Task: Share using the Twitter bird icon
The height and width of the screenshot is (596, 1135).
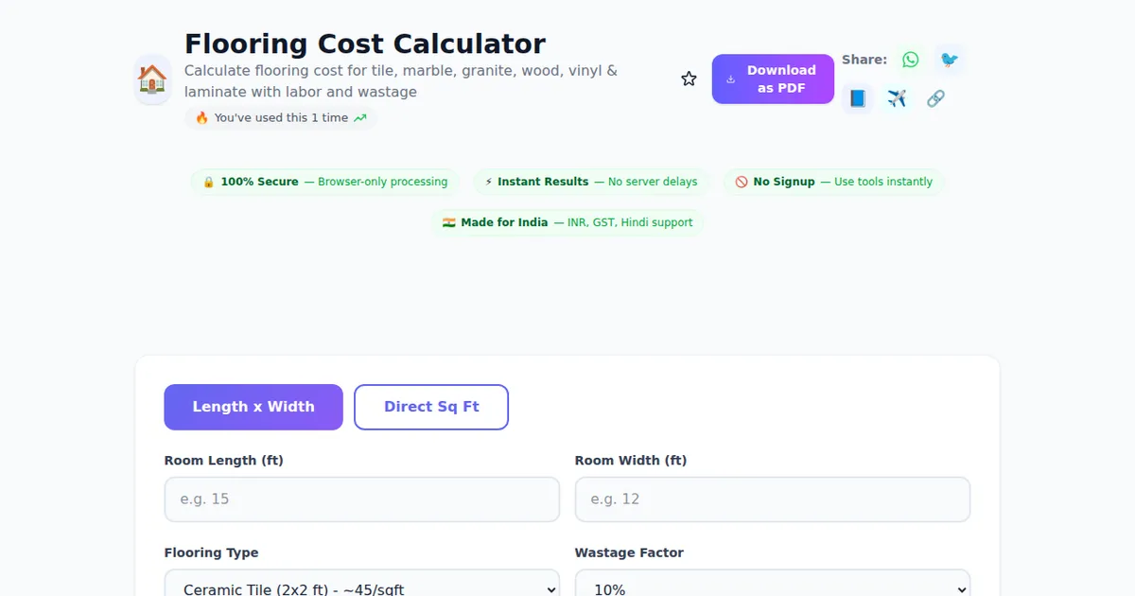Action: (x=950, y=60)
